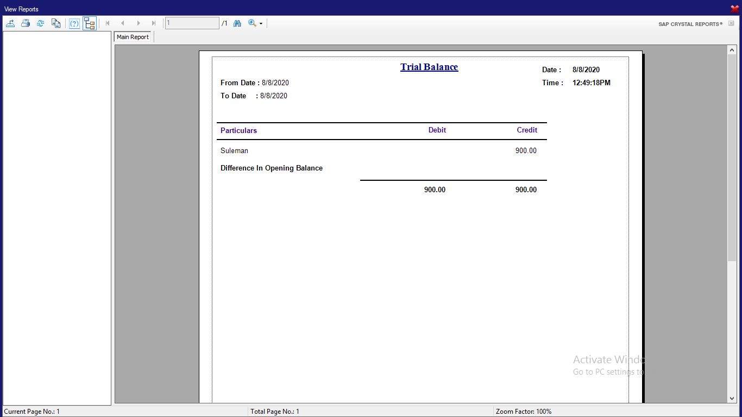Toggle the group tree panel

point(90,23)
